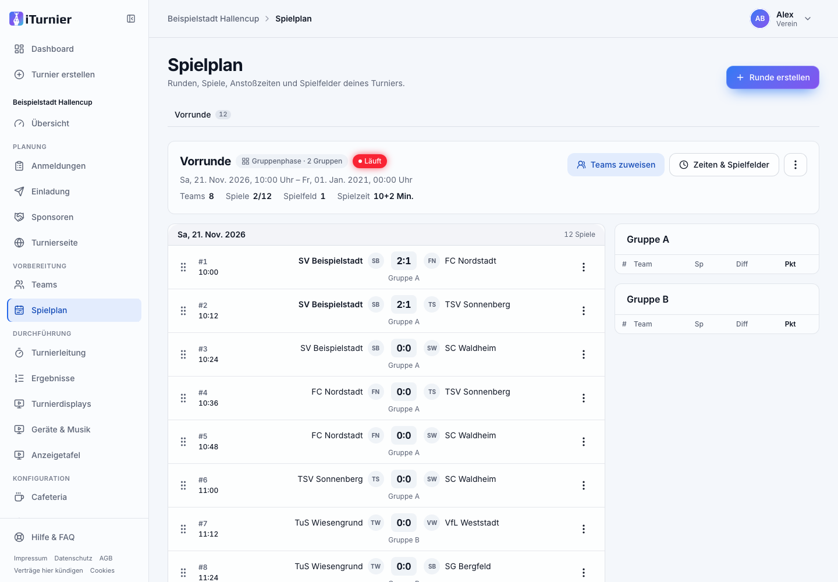Open the options menu for match #4

point(584,398)
